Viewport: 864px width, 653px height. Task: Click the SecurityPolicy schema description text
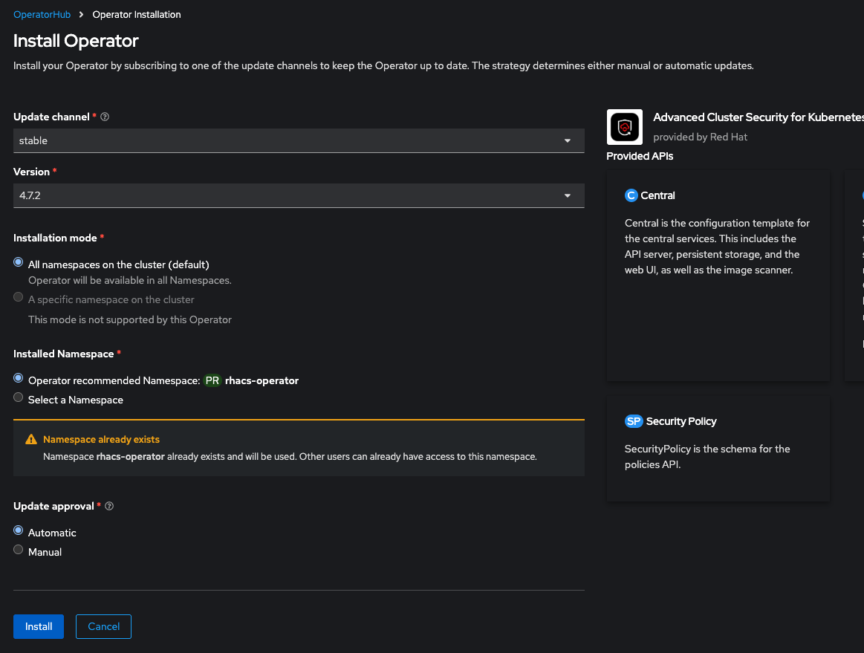(x=707, y=457)
